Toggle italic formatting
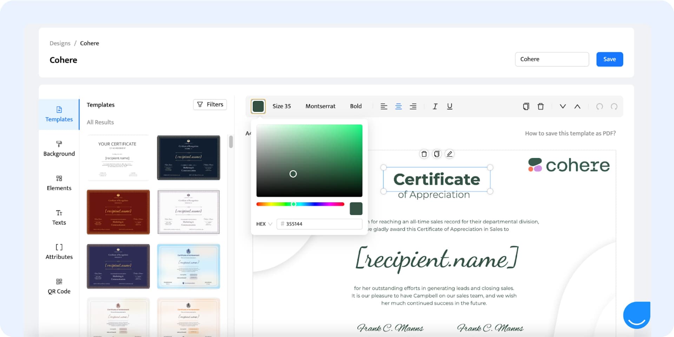The height and width of the screenshot is (337, 674). point(435,106)
